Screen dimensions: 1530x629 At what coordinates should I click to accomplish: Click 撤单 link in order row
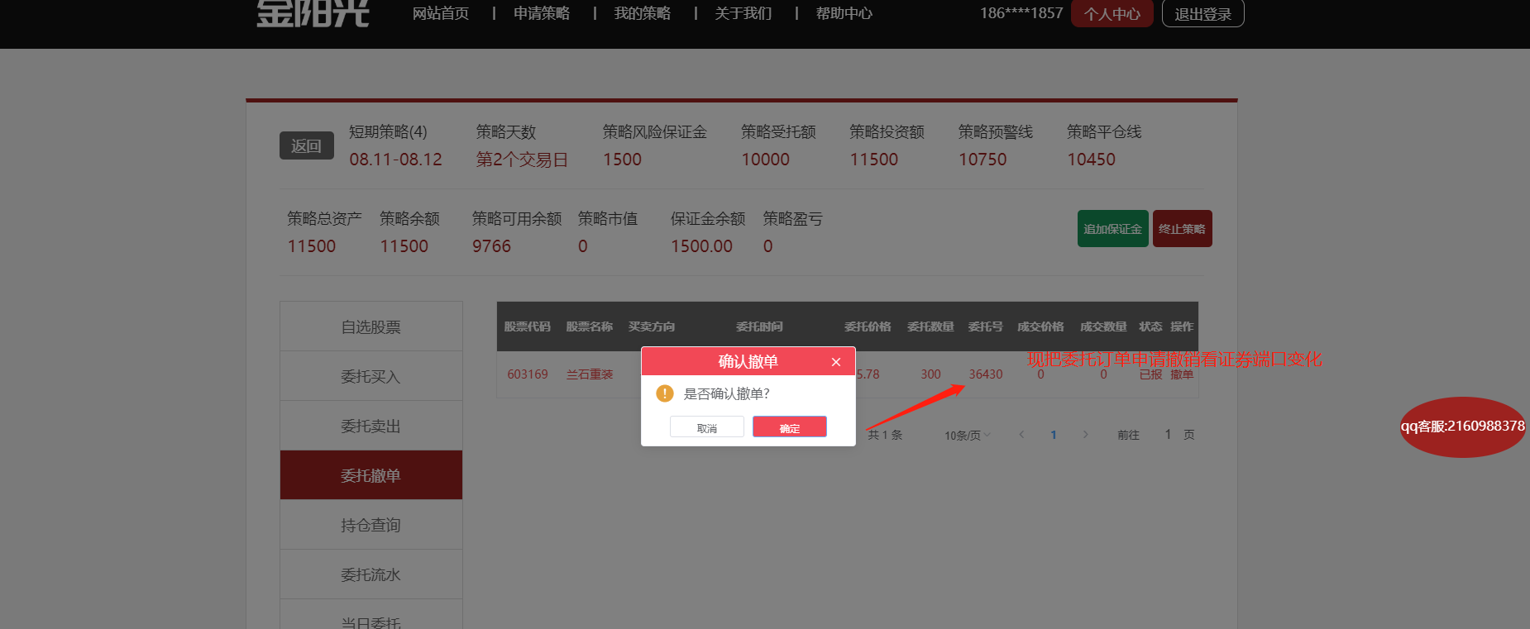tap(1182, 374)
